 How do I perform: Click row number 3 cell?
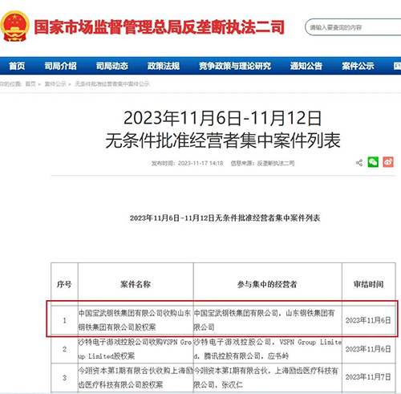point(64,378)
